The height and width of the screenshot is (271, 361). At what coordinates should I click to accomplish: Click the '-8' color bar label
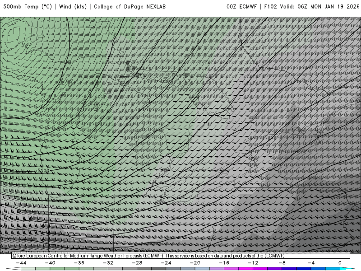(282, 263)
